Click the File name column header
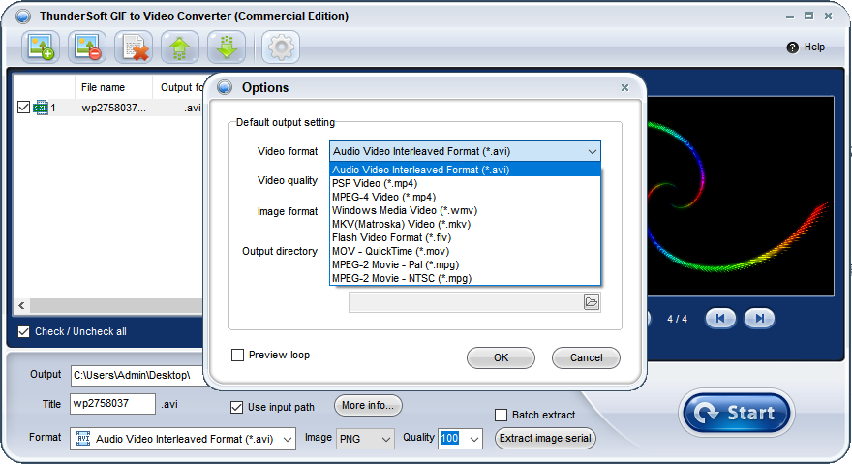Image resolution: width=852 pixels, height=465 pixels. pos(113,87)
